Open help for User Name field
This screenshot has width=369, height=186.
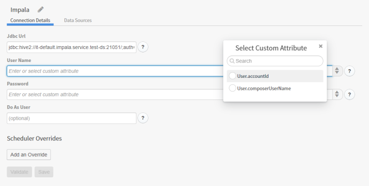(349, 71)
